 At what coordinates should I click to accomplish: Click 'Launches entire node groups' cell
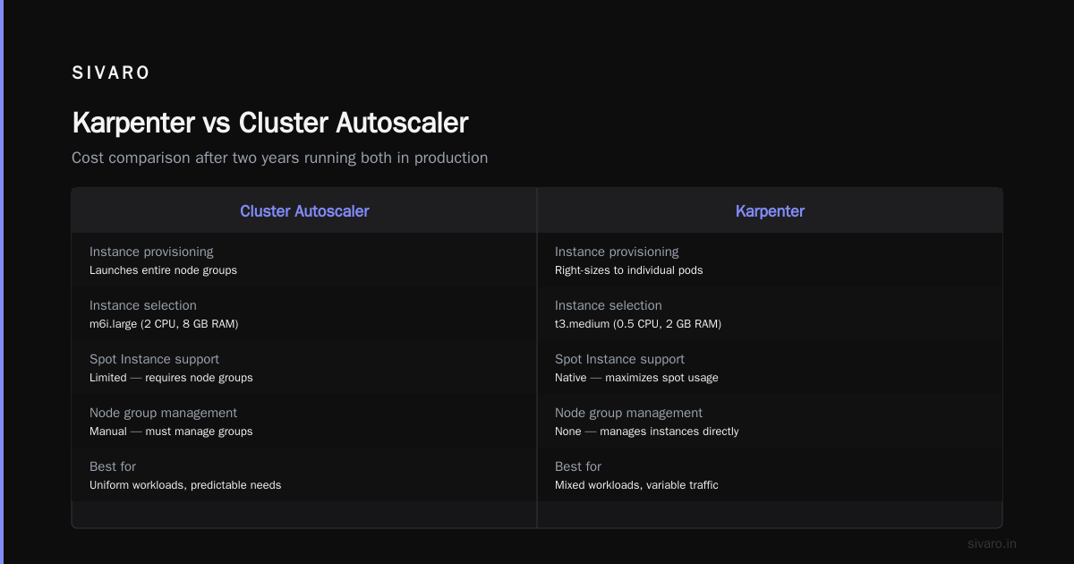164,270
